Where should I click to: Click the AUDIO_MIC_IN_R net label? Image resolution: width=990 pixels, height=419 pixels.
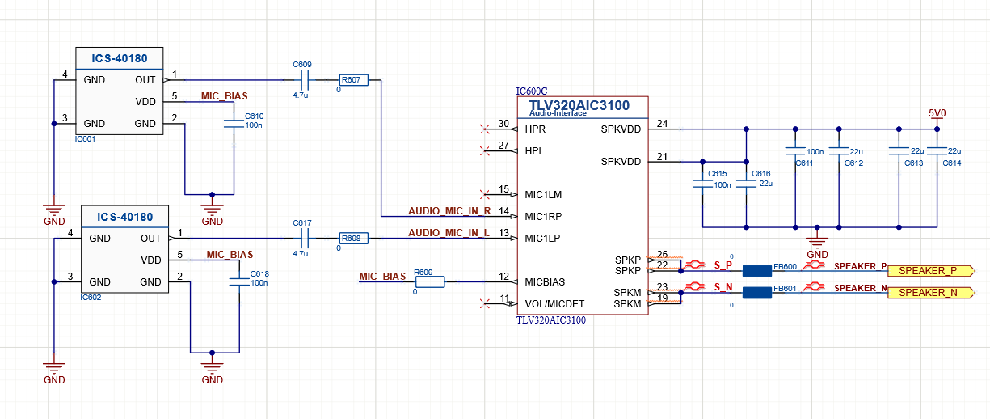pyautogui.click(x=449, y=210)
